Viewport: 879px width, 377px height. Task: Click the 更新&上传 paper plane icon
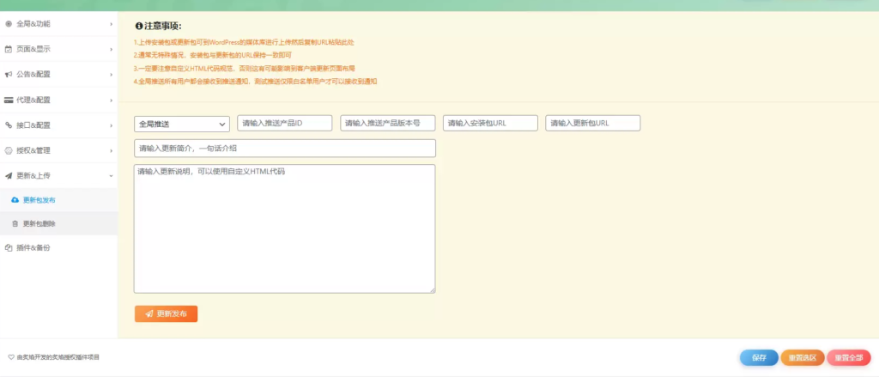(9, 175)
